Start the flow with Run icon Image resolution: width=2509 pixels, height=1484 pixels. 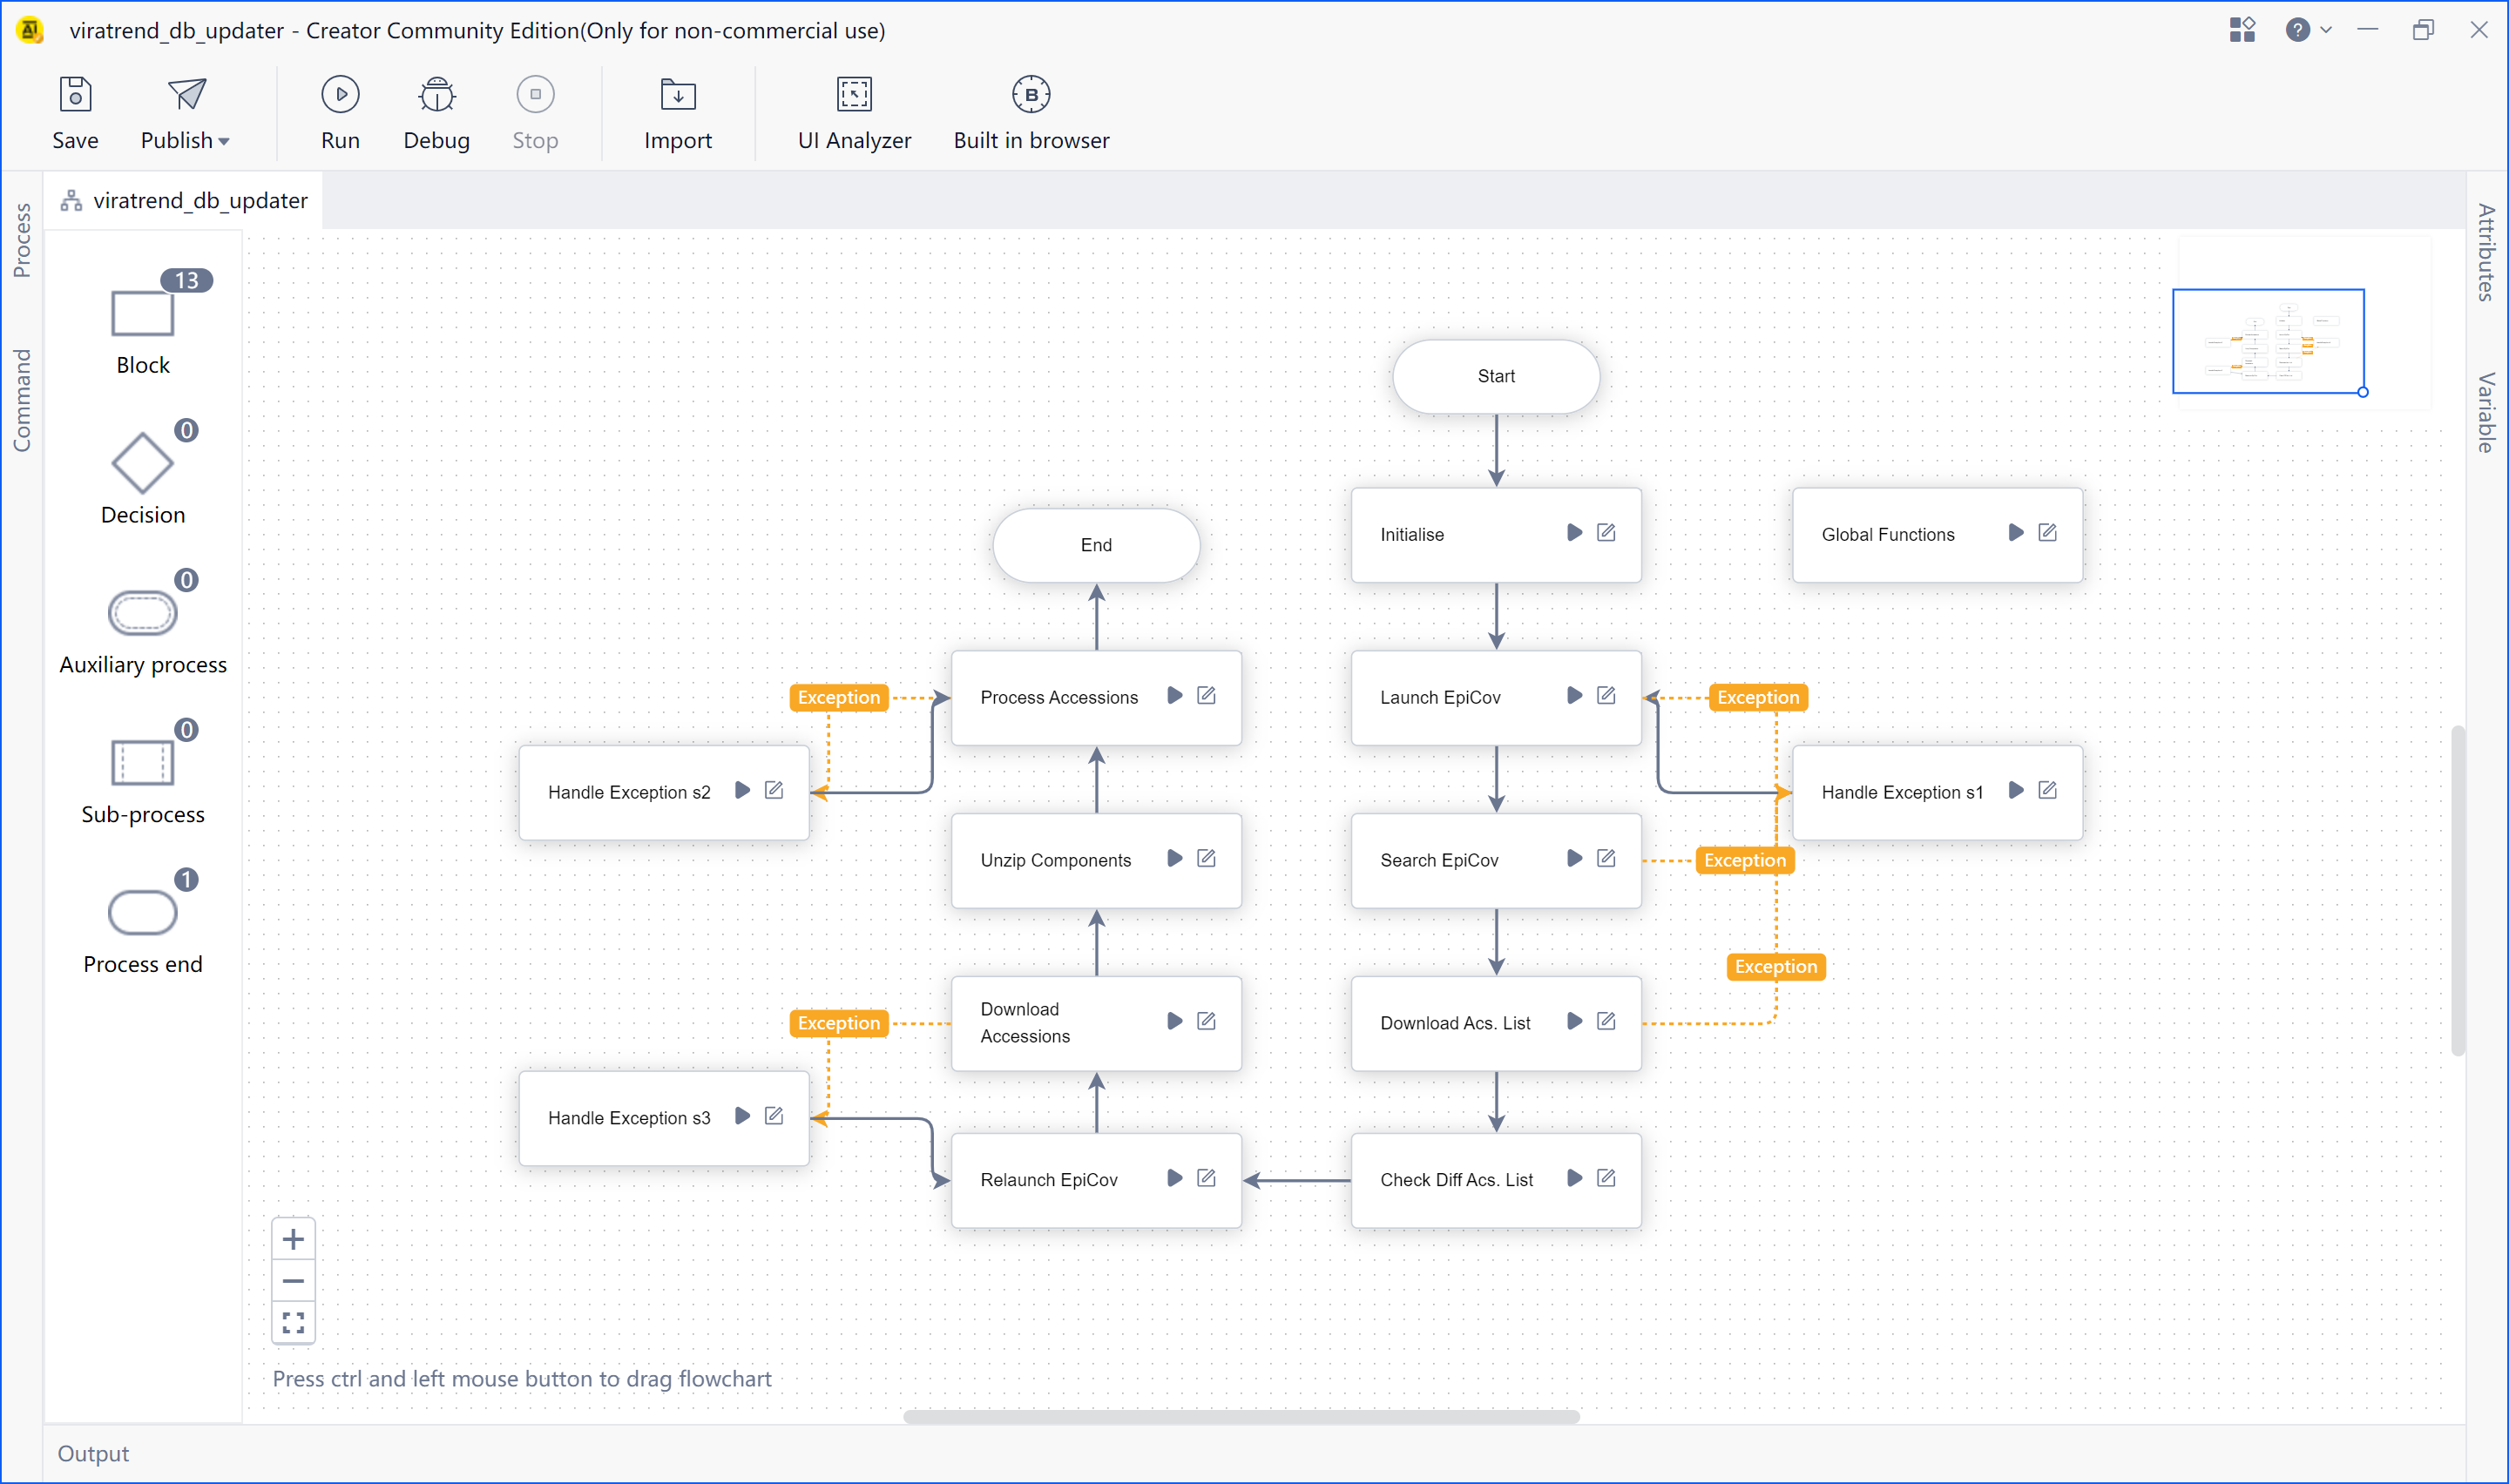[340, 95]
